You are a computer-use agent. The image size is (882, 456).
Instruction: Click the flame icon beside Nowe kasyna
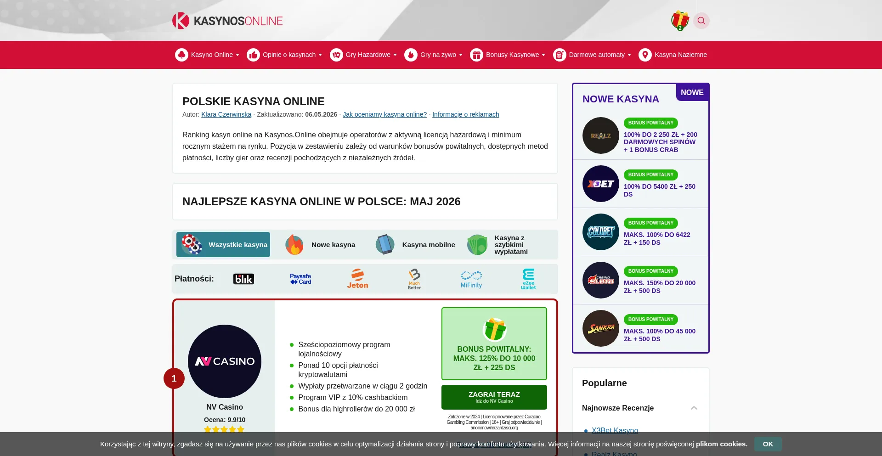coord(294,244)
